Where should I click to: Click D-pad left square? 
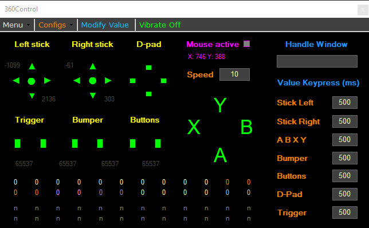pyautogui.click(x=133, y=81)
